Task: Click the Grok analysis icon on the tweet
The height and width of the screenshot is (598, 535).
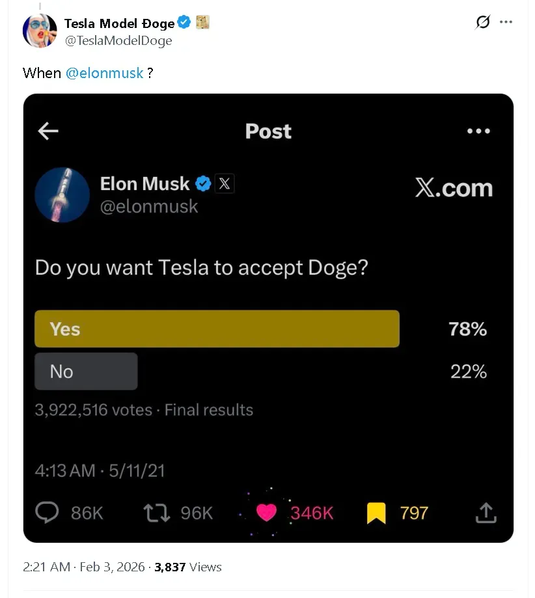Action: pyautogui.click(x=482, y=22)
